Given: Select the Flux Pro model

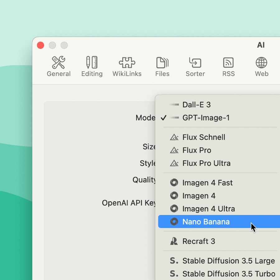Looking at the screenshot, I should 197,150.
